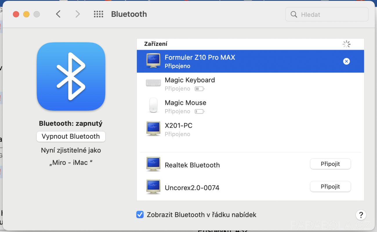Viewport: 377px width, 232px height.
Task: Click the search magnifier icon
Action: (294, 14)
